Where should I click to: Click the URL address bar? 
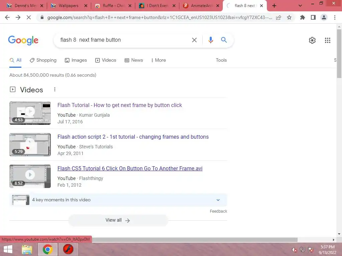pyautogui.click(x=160, y=17)
